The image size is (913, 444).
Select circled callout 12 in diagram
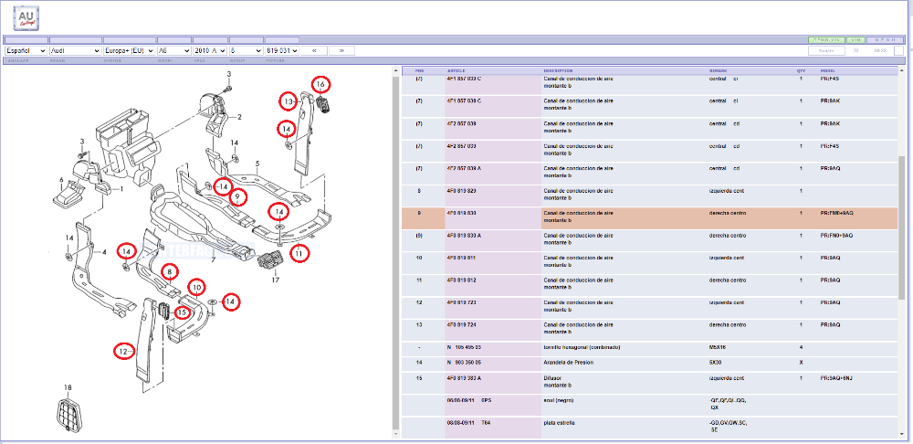[123, 352]
